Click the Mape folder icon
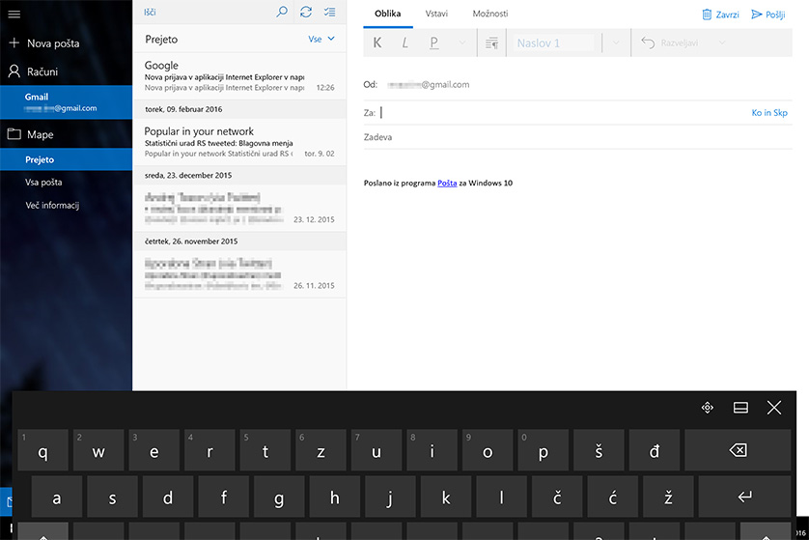 click(x=14, y=134)
